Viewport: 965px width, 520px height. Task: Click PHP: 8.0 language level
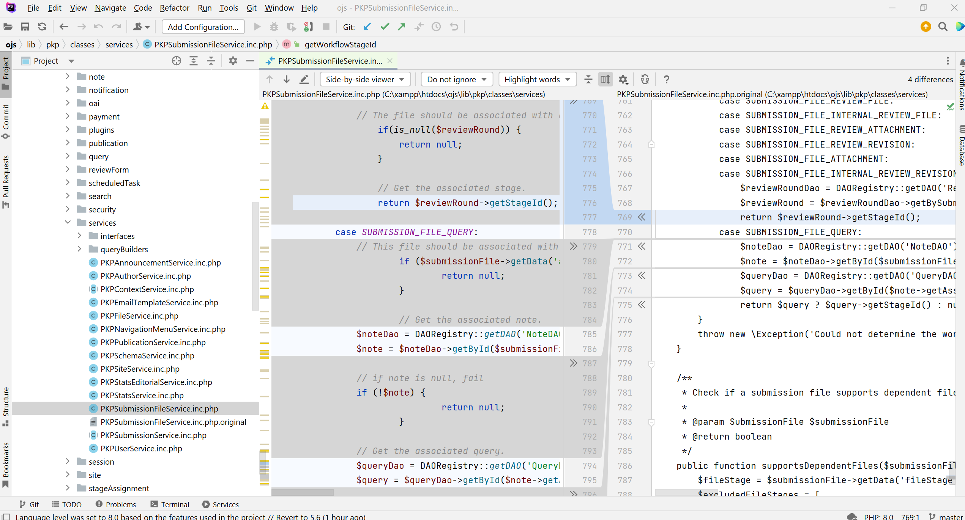[878, 517]
